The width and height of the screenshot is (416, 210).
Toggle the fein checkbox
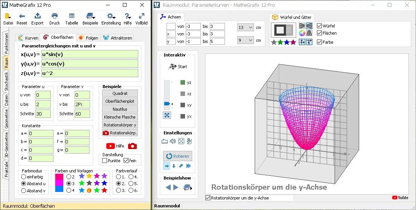126,160
